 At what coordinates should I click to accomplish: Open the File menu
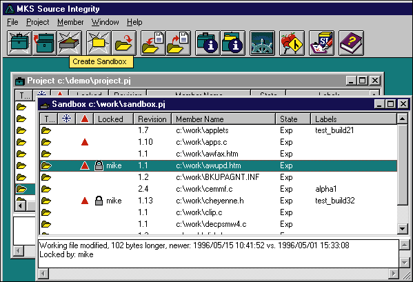[x=12, y=22]
